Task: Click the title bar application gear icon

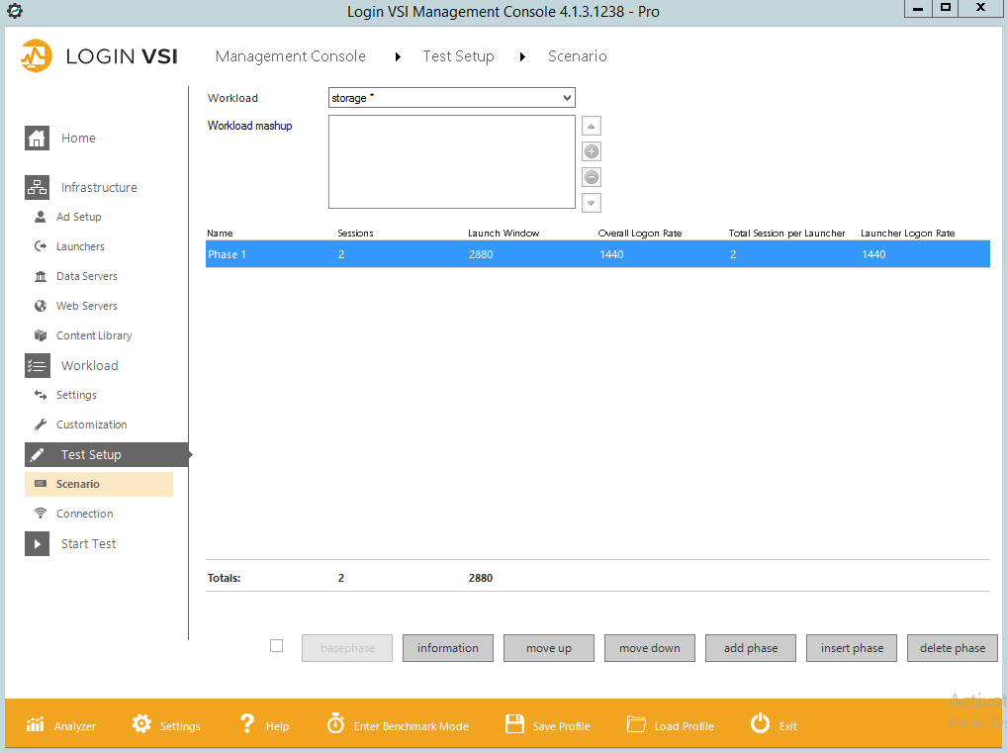Action: [x=15, y=11]
